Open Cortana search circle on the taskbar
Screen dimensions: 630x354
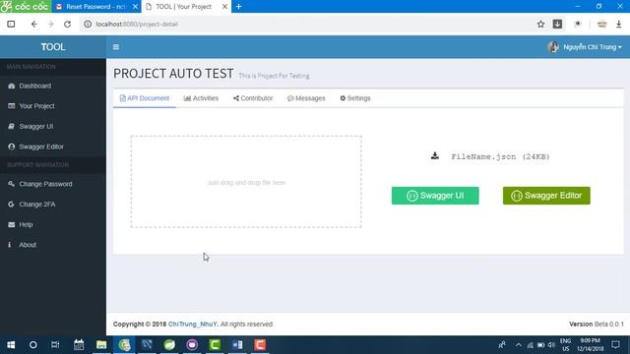(32, 345)
